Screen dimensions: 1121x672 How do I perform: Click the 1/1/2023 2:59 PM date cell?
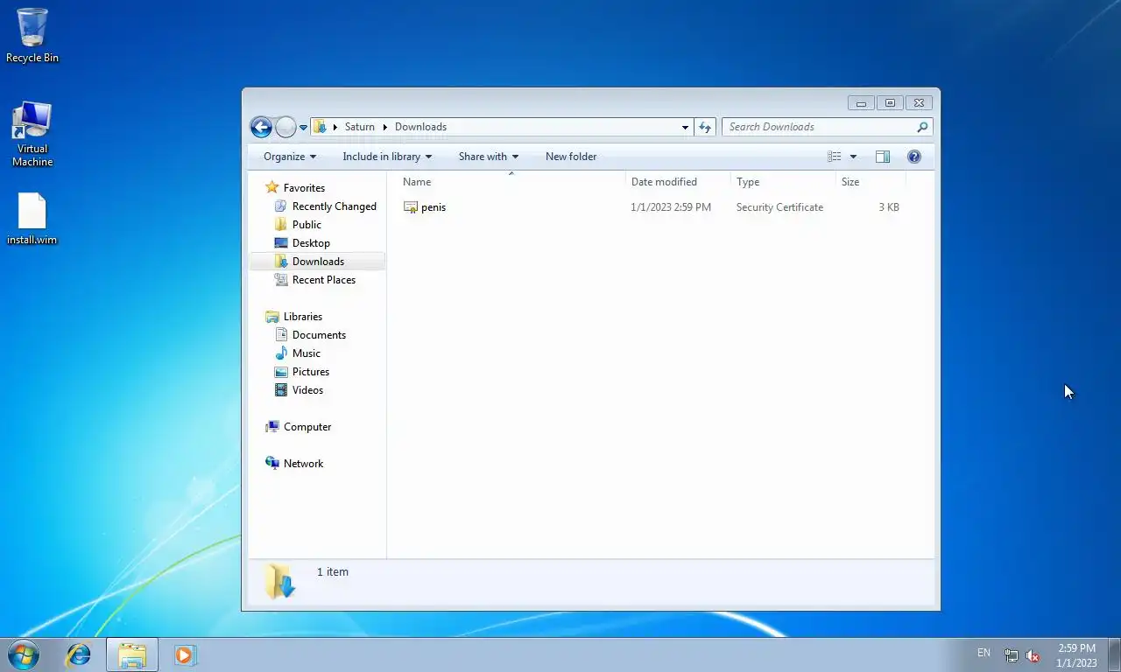click(x=671, y=207)
